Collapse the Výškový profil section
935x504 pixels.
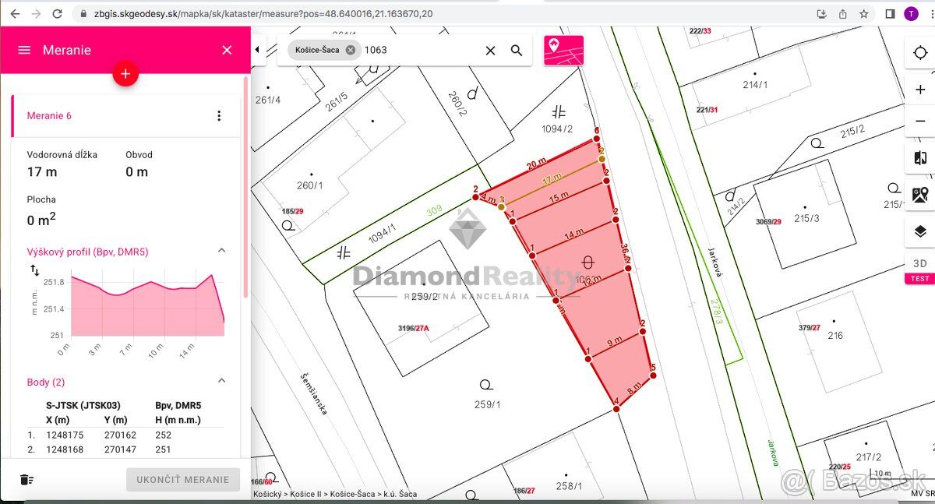click(221, 251)
